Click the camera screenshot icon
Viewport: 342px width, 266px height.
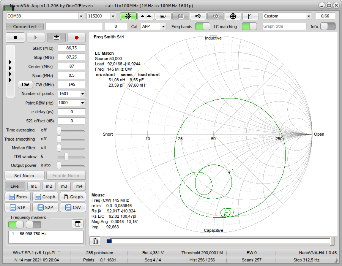point(181,16)
